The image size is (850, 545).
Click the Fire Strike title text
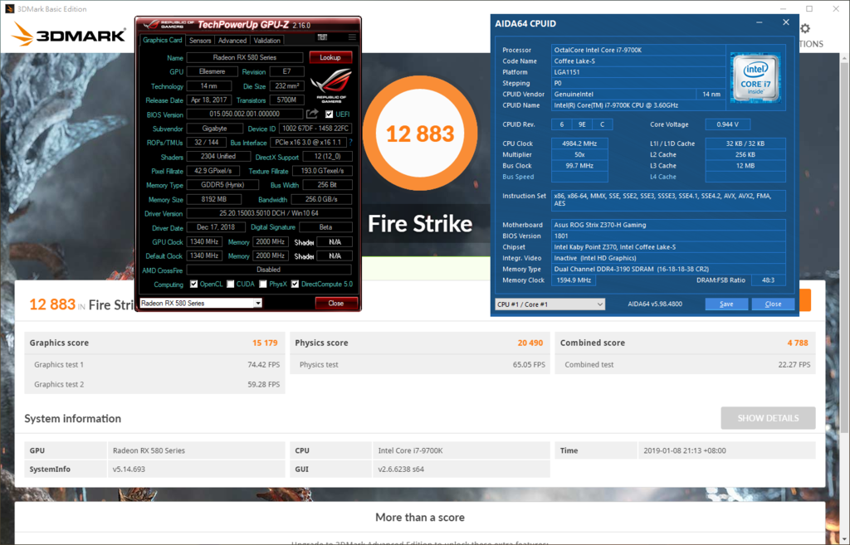click(420, 224)
